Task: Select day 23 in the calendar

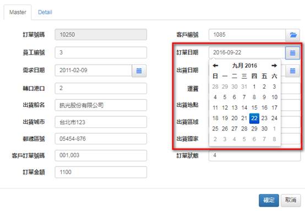Action: [x=264, y=118]
